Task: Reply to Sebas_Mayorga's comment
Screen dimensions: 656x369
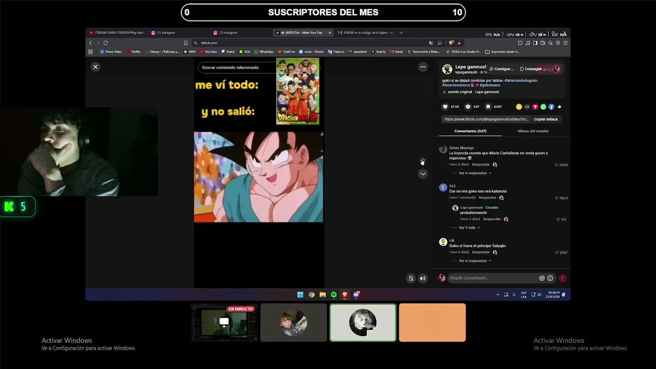Action: click(481, 165)
